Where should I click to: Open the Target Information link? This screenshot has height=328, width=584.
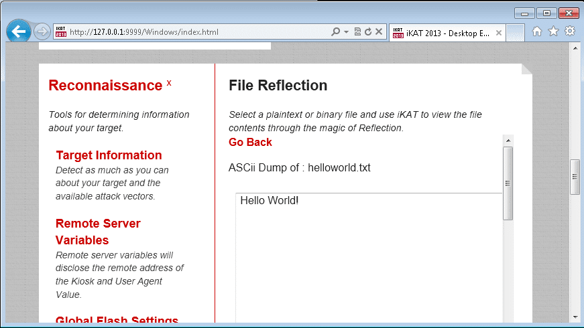tap(109, 155)
